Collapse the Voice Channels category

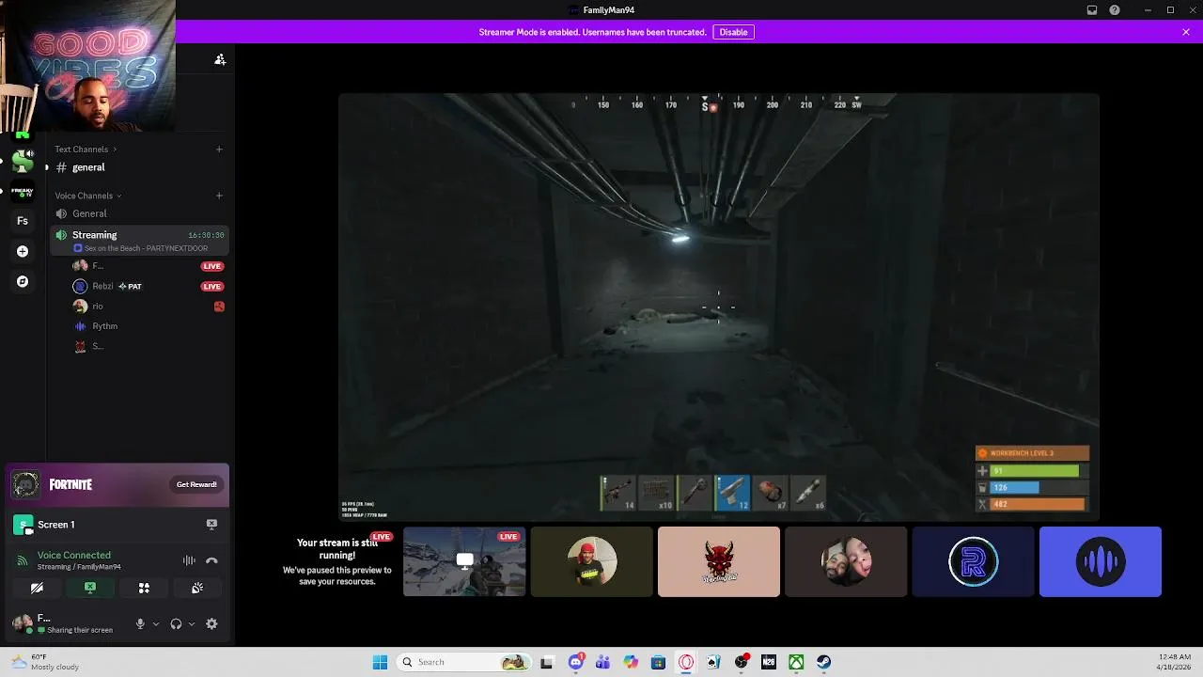88,196
